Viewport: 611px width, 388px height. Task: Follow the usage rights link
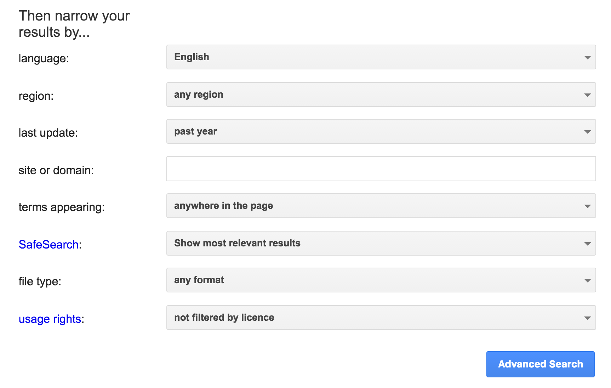50,319
